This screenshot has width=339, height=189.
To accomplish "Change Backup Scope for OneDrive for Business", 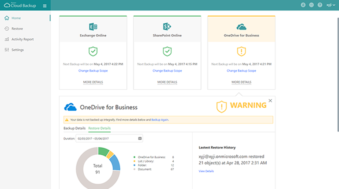I will tap(241, 71).
